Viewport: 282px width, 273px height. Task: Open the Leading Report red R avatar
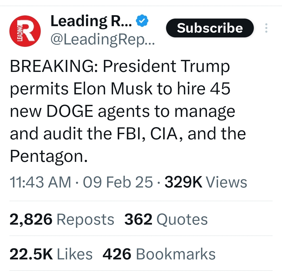coord(25,31)
